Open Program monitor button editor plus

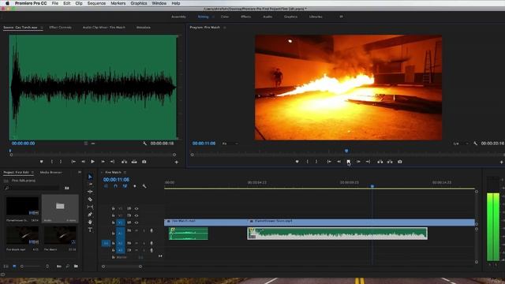(x=502, y=162)
